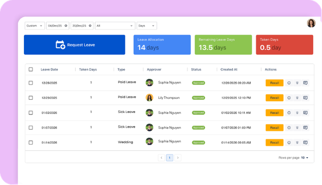Click the 'Wedding' leave type cell
Screen dimensions: 322x185
pyautogui.click(x=125, y=142)
